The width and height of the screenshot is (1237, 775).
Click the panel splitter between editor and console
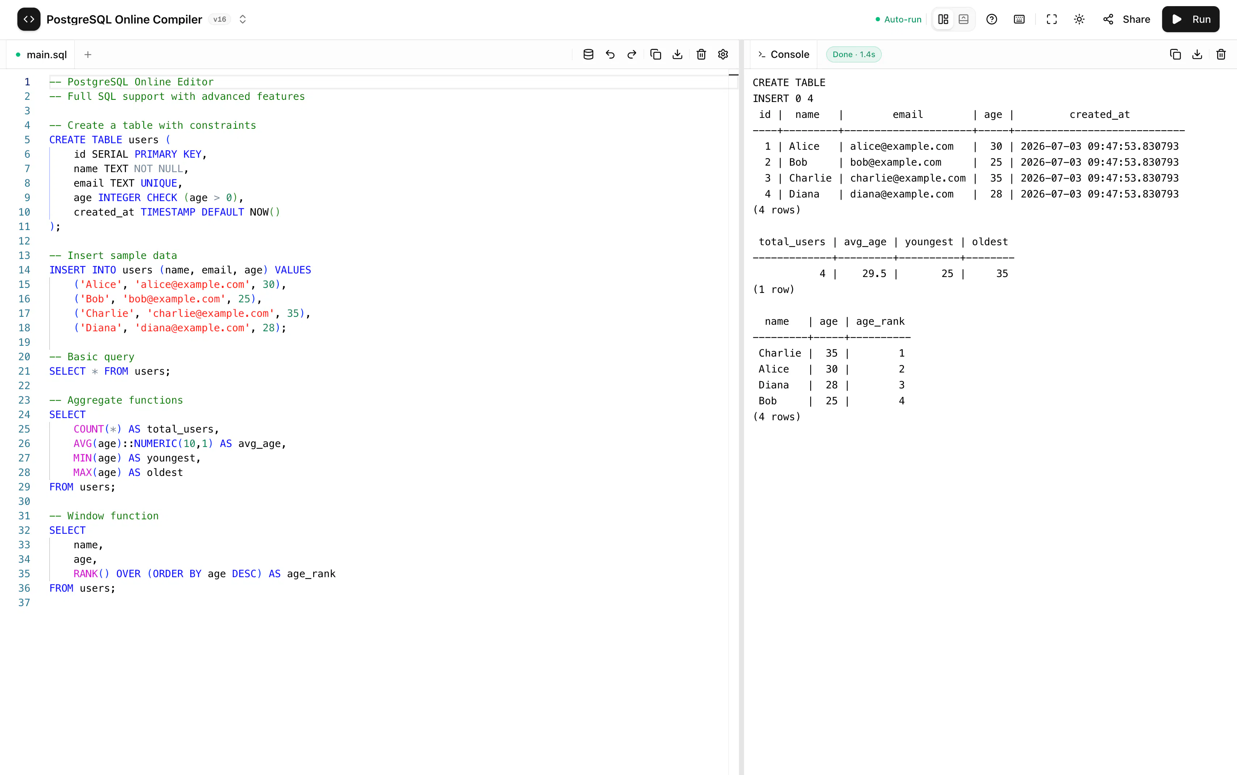pos(741,408)
